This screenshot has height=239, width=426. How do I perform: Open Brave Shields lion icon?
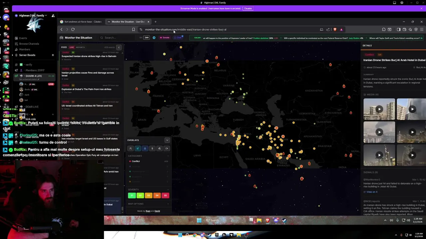pos(335,30)
